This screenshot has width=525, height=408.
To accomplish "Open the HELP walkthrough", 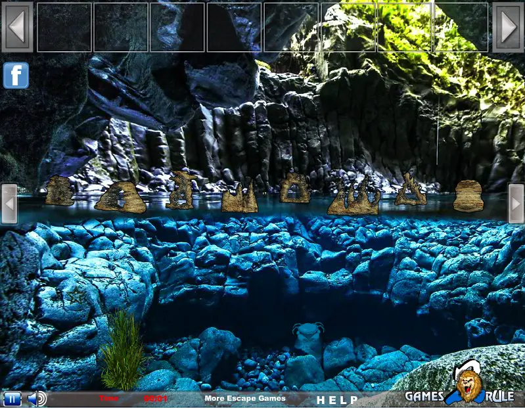I will 337,399.
